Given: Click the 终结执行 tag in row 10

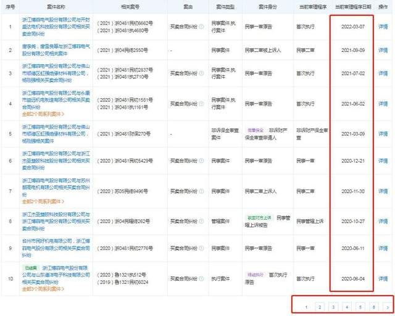Looking at the screenshot, I should (x=256, y=275).
